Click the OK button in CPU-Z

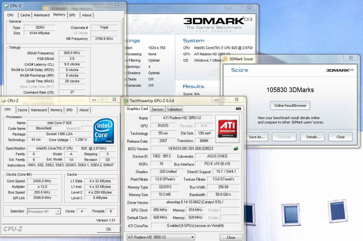tap(109, 229)
